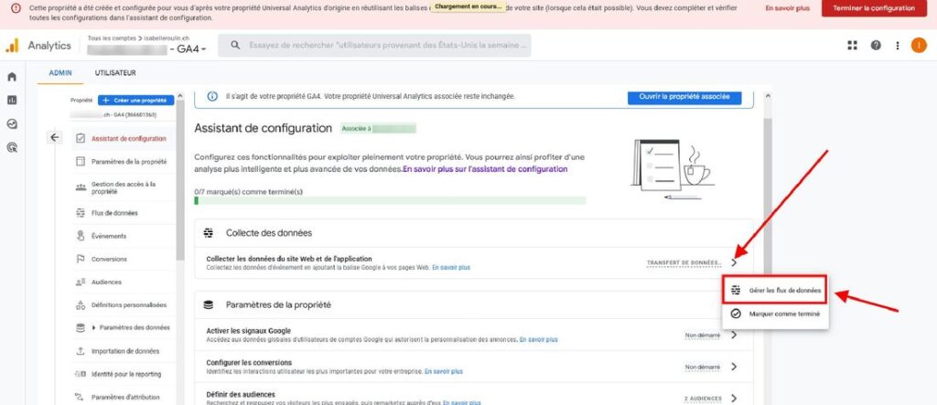Open Advertising icon in left rail
Image resolution: width=937 pixels, height=405 pixels.
tap(12, 146)
